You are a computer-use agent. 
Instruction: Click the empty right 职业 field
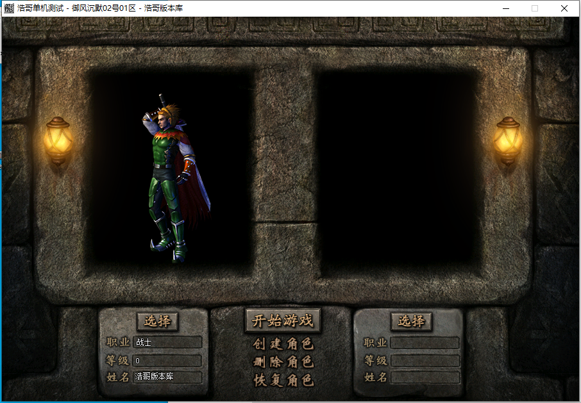click(x=425, y=343)
